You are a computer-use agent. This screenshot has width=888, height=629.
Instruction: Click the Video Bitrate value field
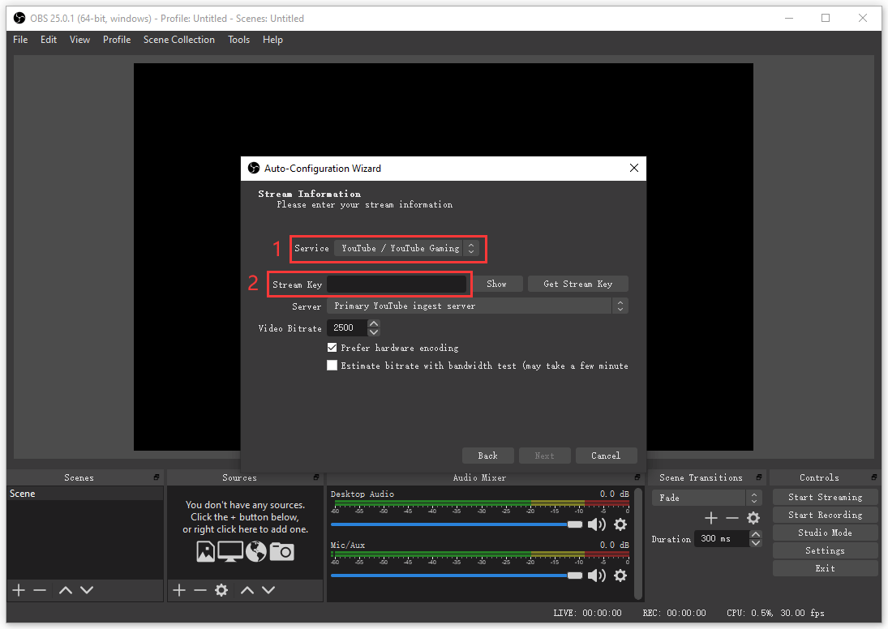[347, 327]
